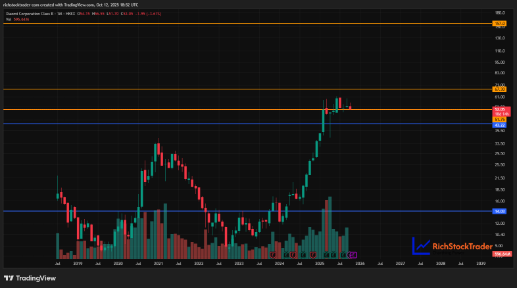517x288 pixels.
Task: Click the 180.0 tick on price axis
Action: click(499, 12)
